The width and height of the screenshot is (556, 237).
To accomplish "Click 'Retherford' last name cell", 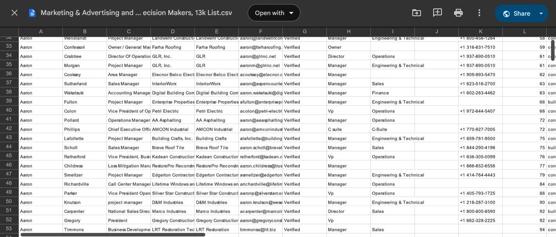I will pyautogui.click(x=84, y=157).
